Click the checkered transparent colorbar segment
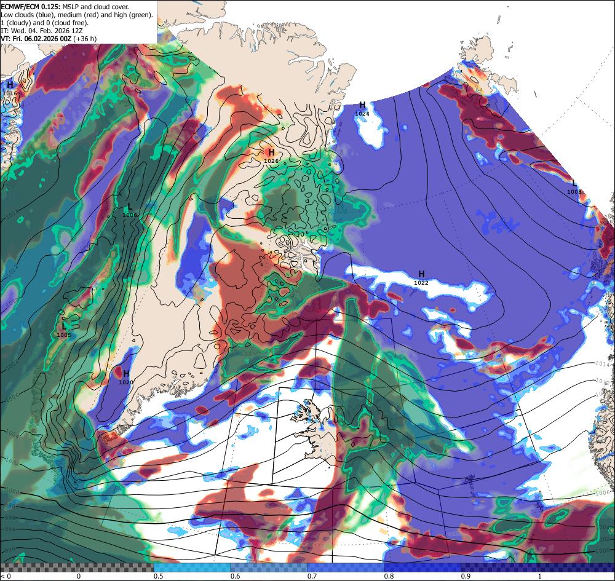 (77, 567)
